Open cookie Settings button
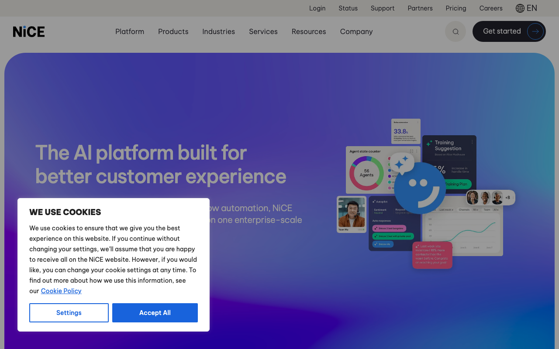The image size is (559, 349). click(x=69, y=313)
